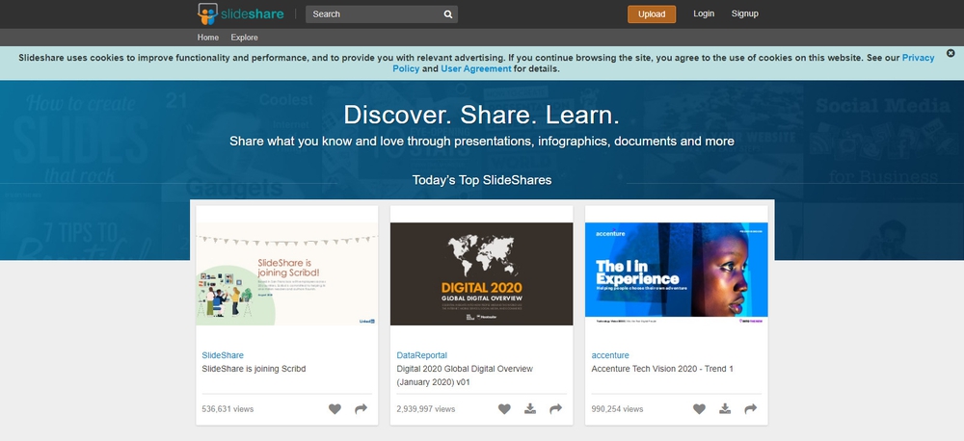964x441 pixels.
Task: Download the Digital 2020 presentation
Action: pos(530,409)
